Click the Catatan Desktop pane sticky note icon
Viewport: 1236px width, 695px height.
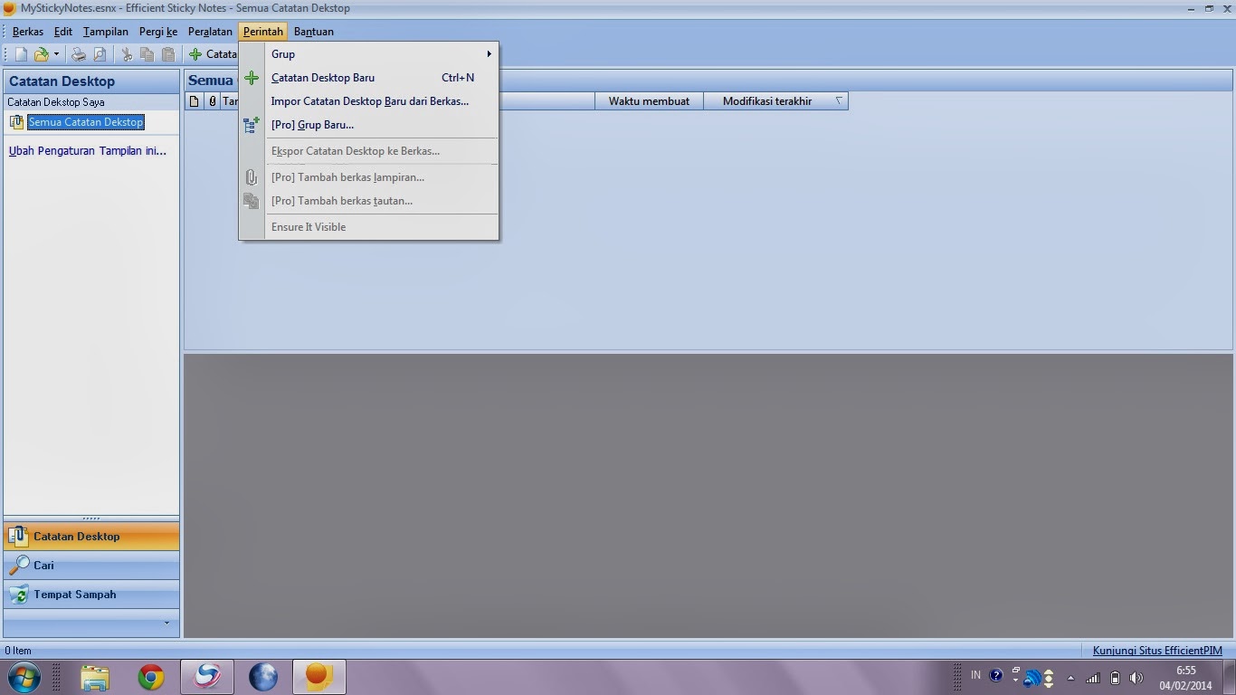point(18,537)
